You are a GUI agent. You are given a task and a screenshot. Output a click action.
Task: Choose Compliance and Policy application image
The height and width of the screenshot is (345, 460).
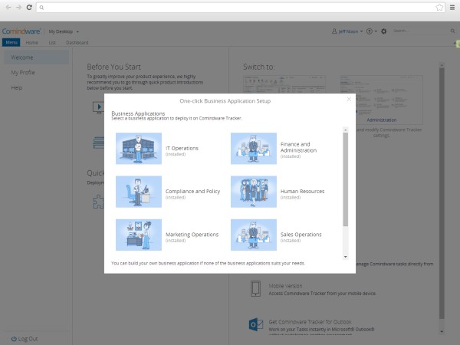pos(139,192)
